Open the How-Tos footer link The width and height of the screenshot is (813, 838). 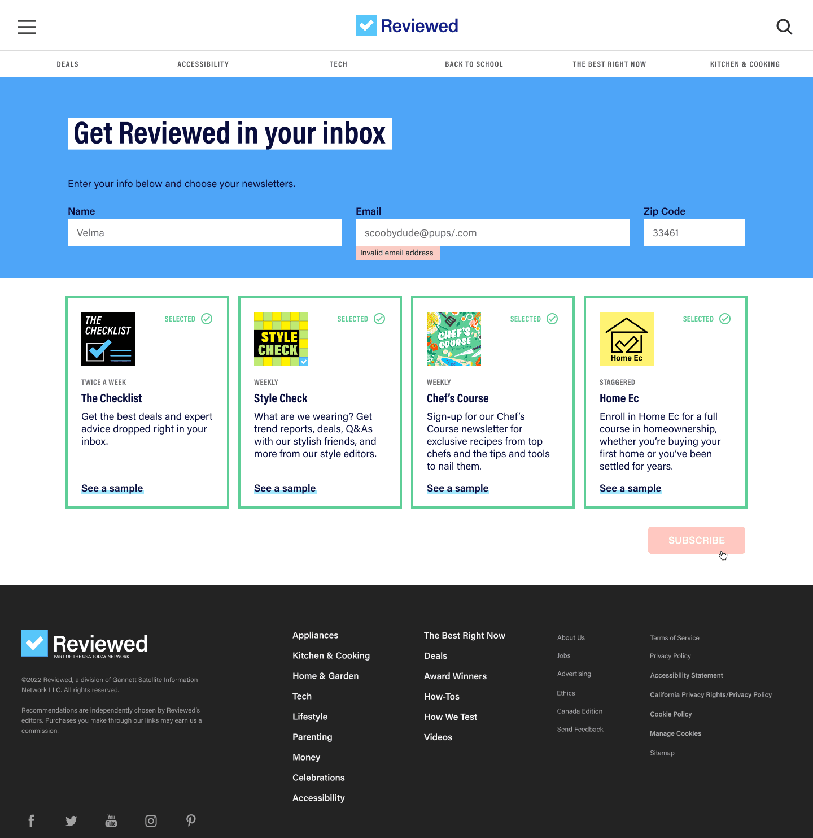(x=442, y=696)
